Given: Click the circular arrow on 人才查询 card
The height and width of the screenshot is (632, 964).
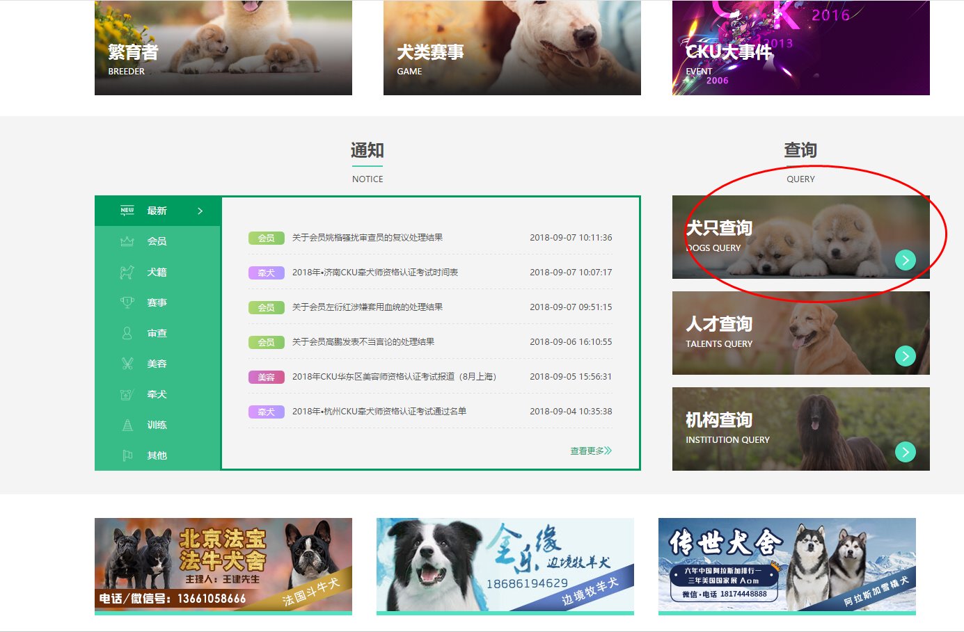Looking at the screenshot, I should pyautogui.click(x=905, y=356).
